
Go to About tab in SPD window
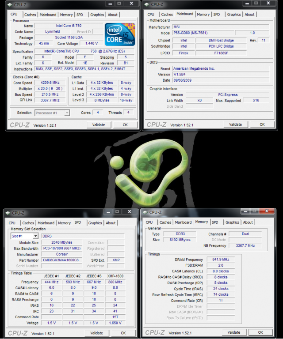[x=111, y=223]
